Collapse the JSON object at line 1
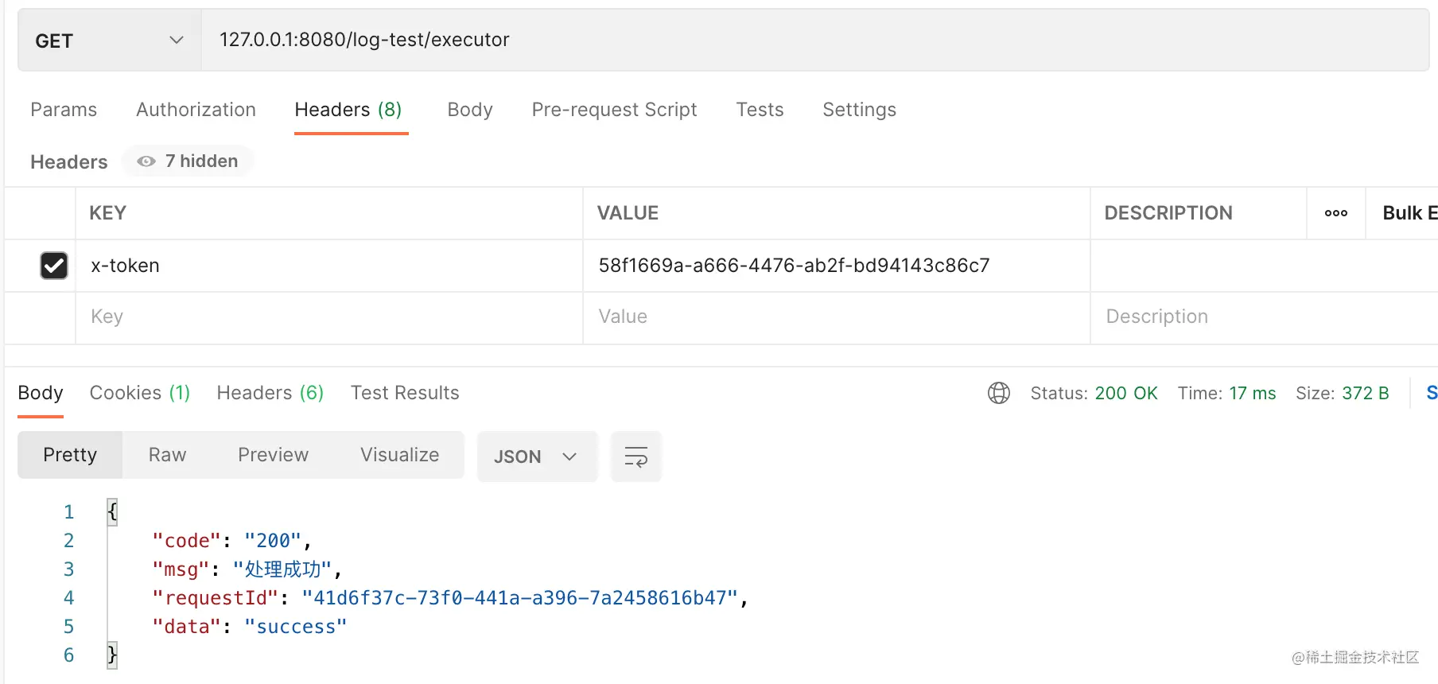Image resolution: width=1438 pixels, height=684 pixels. pos(112,511)
